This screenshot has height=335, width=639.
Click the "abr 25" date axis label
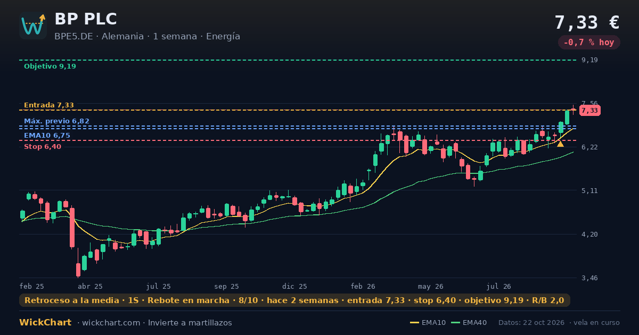91,286
